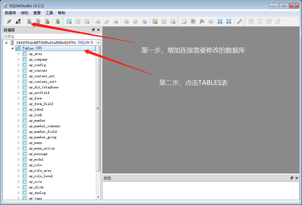Select the ay_link table
This screenshot has width=302, height=205.
[35, 115]
